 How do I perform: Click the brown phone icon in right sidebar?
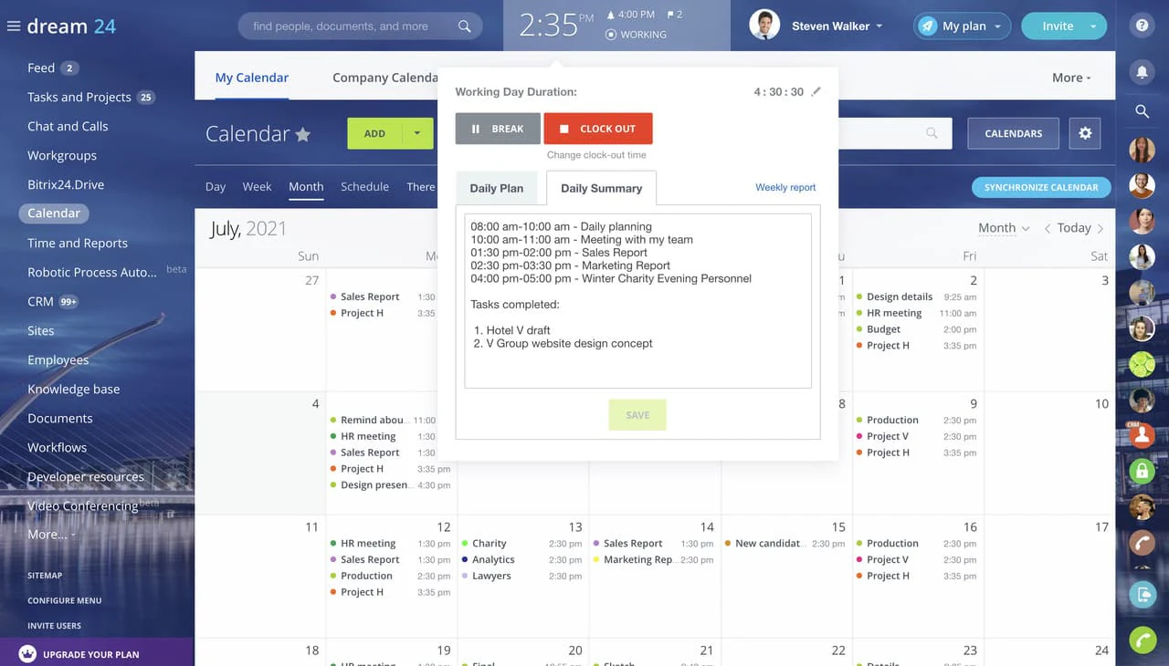click(1142, 543)
